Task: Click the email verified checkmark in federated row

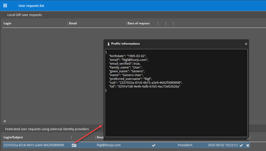Action: pyautogui.click(x=154, y=145)
